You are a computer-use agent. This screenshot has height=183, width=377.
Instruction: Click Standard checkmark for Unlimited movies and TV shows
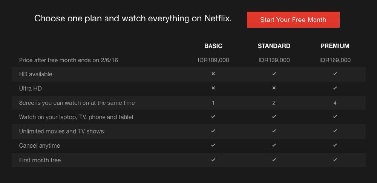point(274,131)
